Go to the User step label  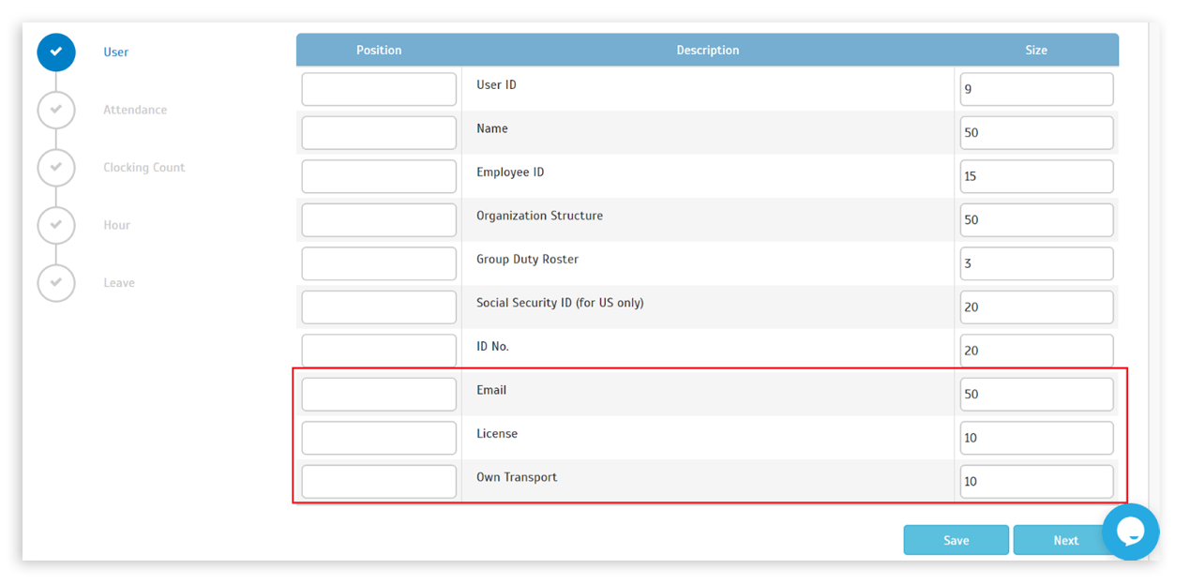coord(116,52)
